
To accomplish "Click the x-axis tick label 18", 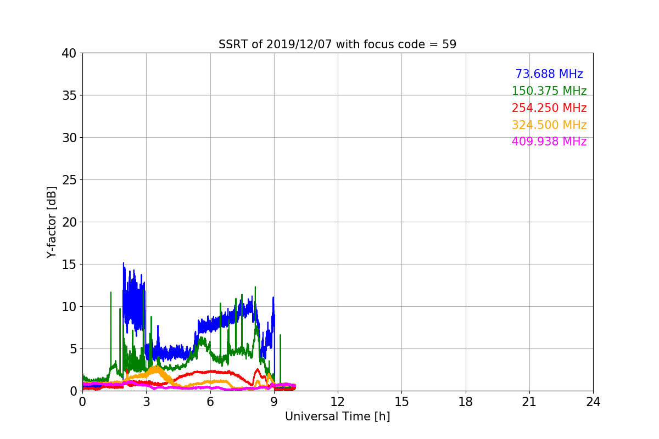I will pyautogui.click(x=466, y=402).
